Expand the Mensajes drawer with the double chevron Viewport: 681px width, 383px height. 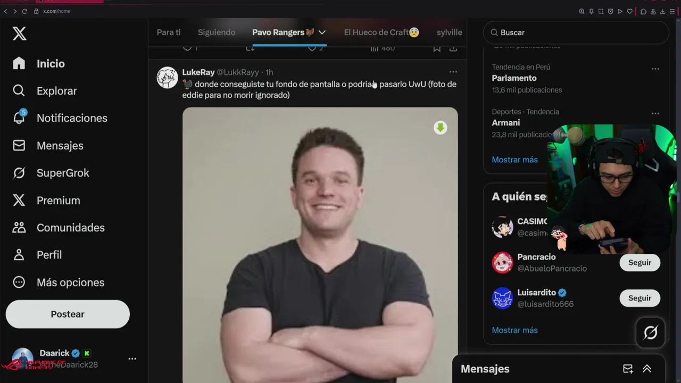[x=647, y=369]
